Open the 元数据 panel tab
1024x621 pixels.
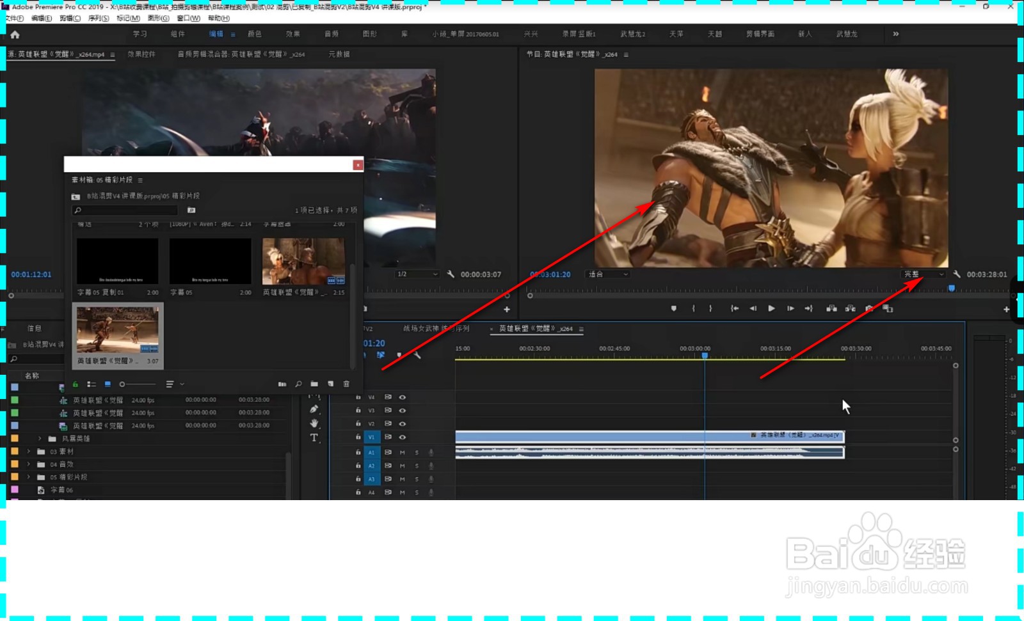coord(339,54)
